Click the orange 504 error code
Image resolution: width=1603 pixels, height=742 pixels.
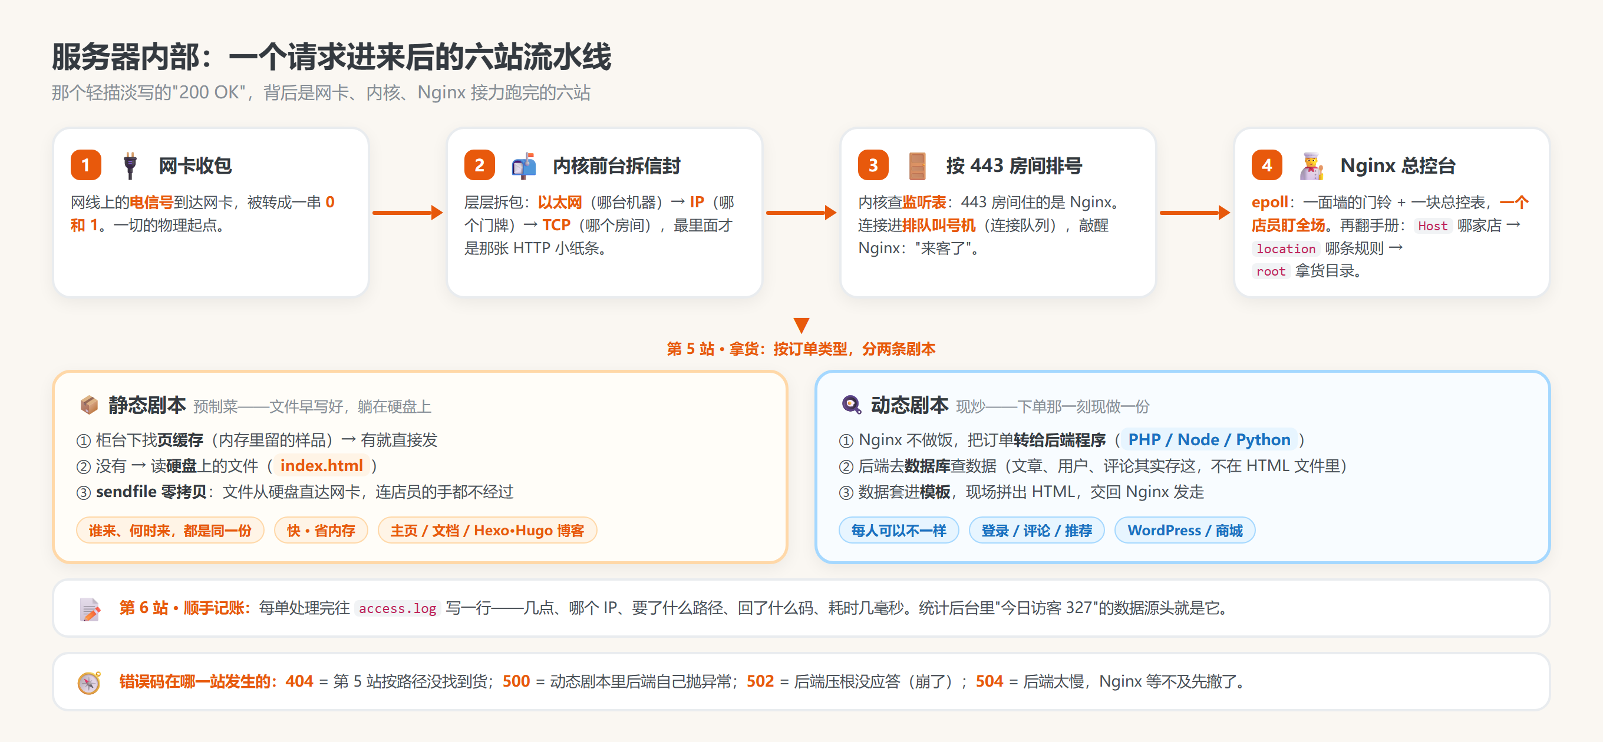pos(989,682)
